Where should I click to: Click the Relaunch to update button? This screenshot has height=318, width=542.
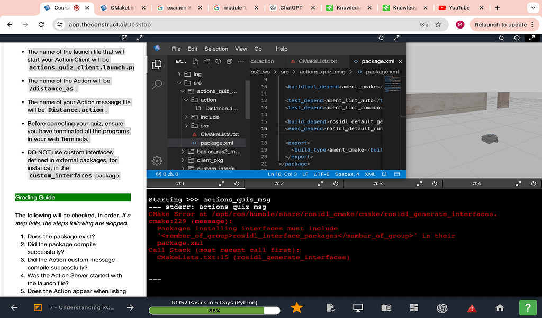tap(499, 24)
